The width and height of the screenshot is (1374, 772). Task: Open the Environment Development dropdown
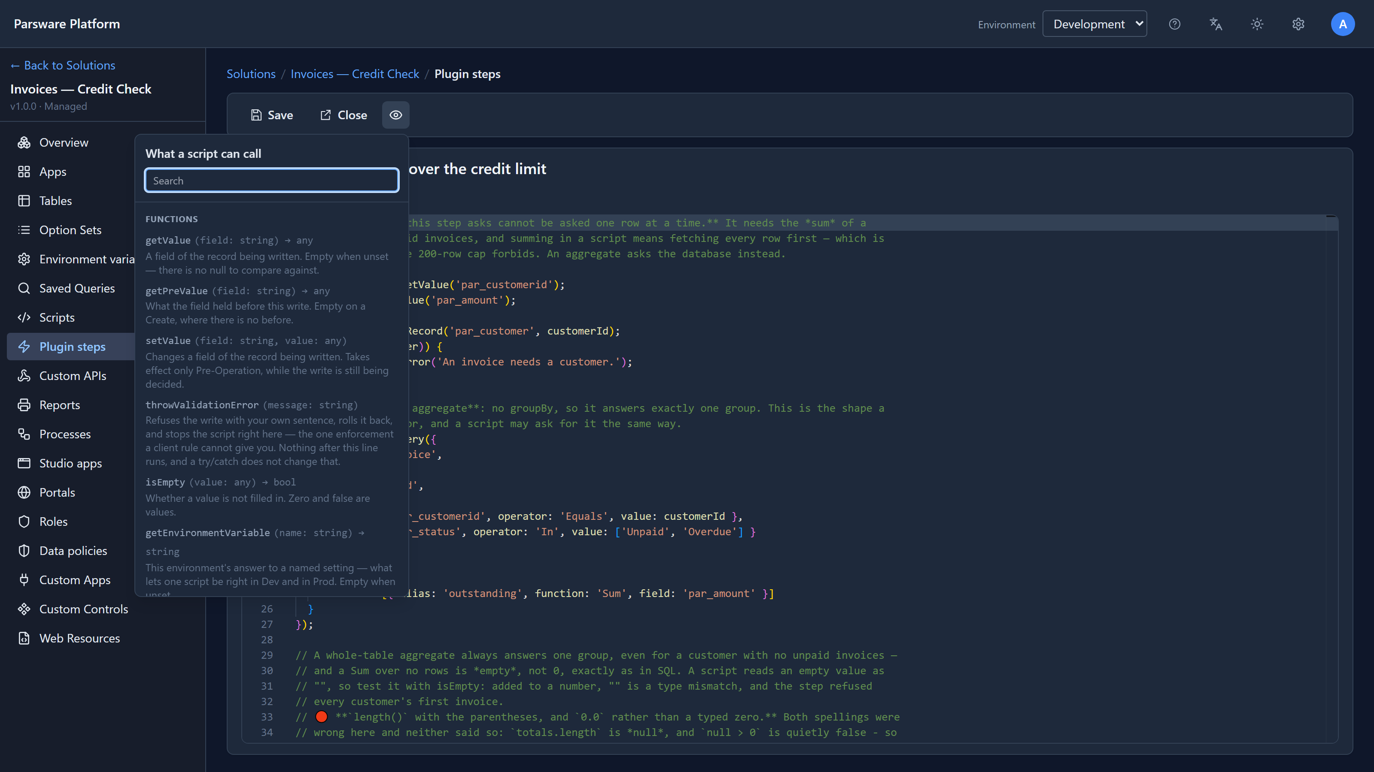pos(1094,24)
